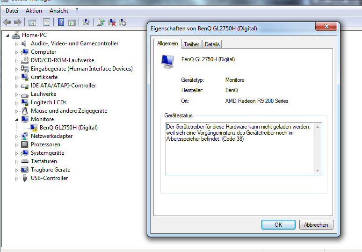Select the Computer tree label
This screenshot has width=362, height=252.
tap(43, 52)
